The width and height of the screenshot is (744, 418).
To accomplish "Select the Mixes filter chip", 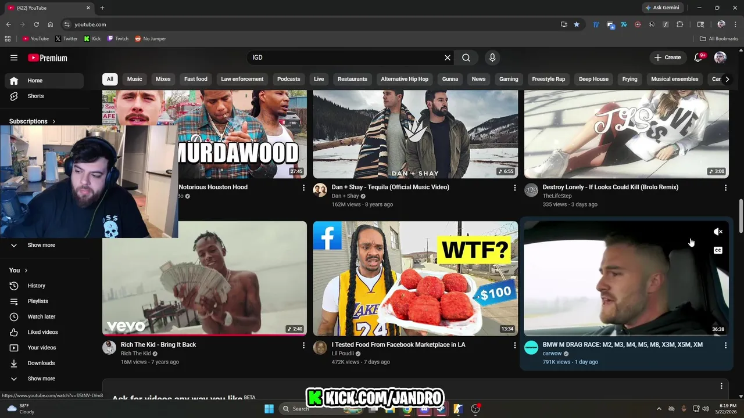I will [163, 79].
